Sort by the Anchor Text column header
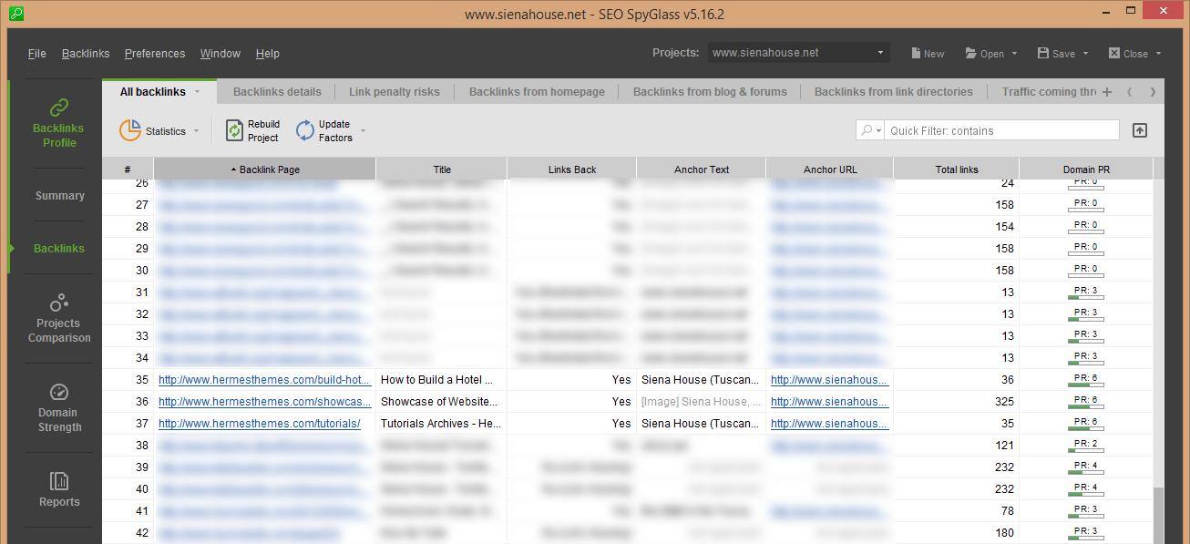 click(702, 169)
